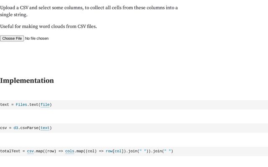Click the underlined 'file' variable reference
268x167 pixels.
tap(45, 105)
